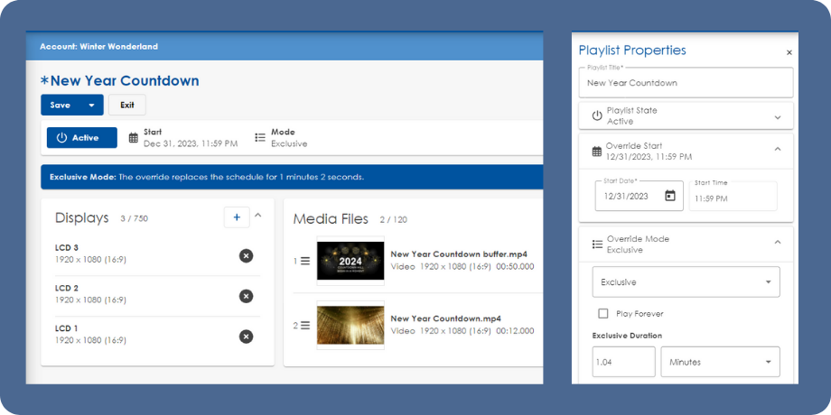This screenshot has width=831, height=415.
Task: Expand the Playlist State section
Action: [777, 116]
